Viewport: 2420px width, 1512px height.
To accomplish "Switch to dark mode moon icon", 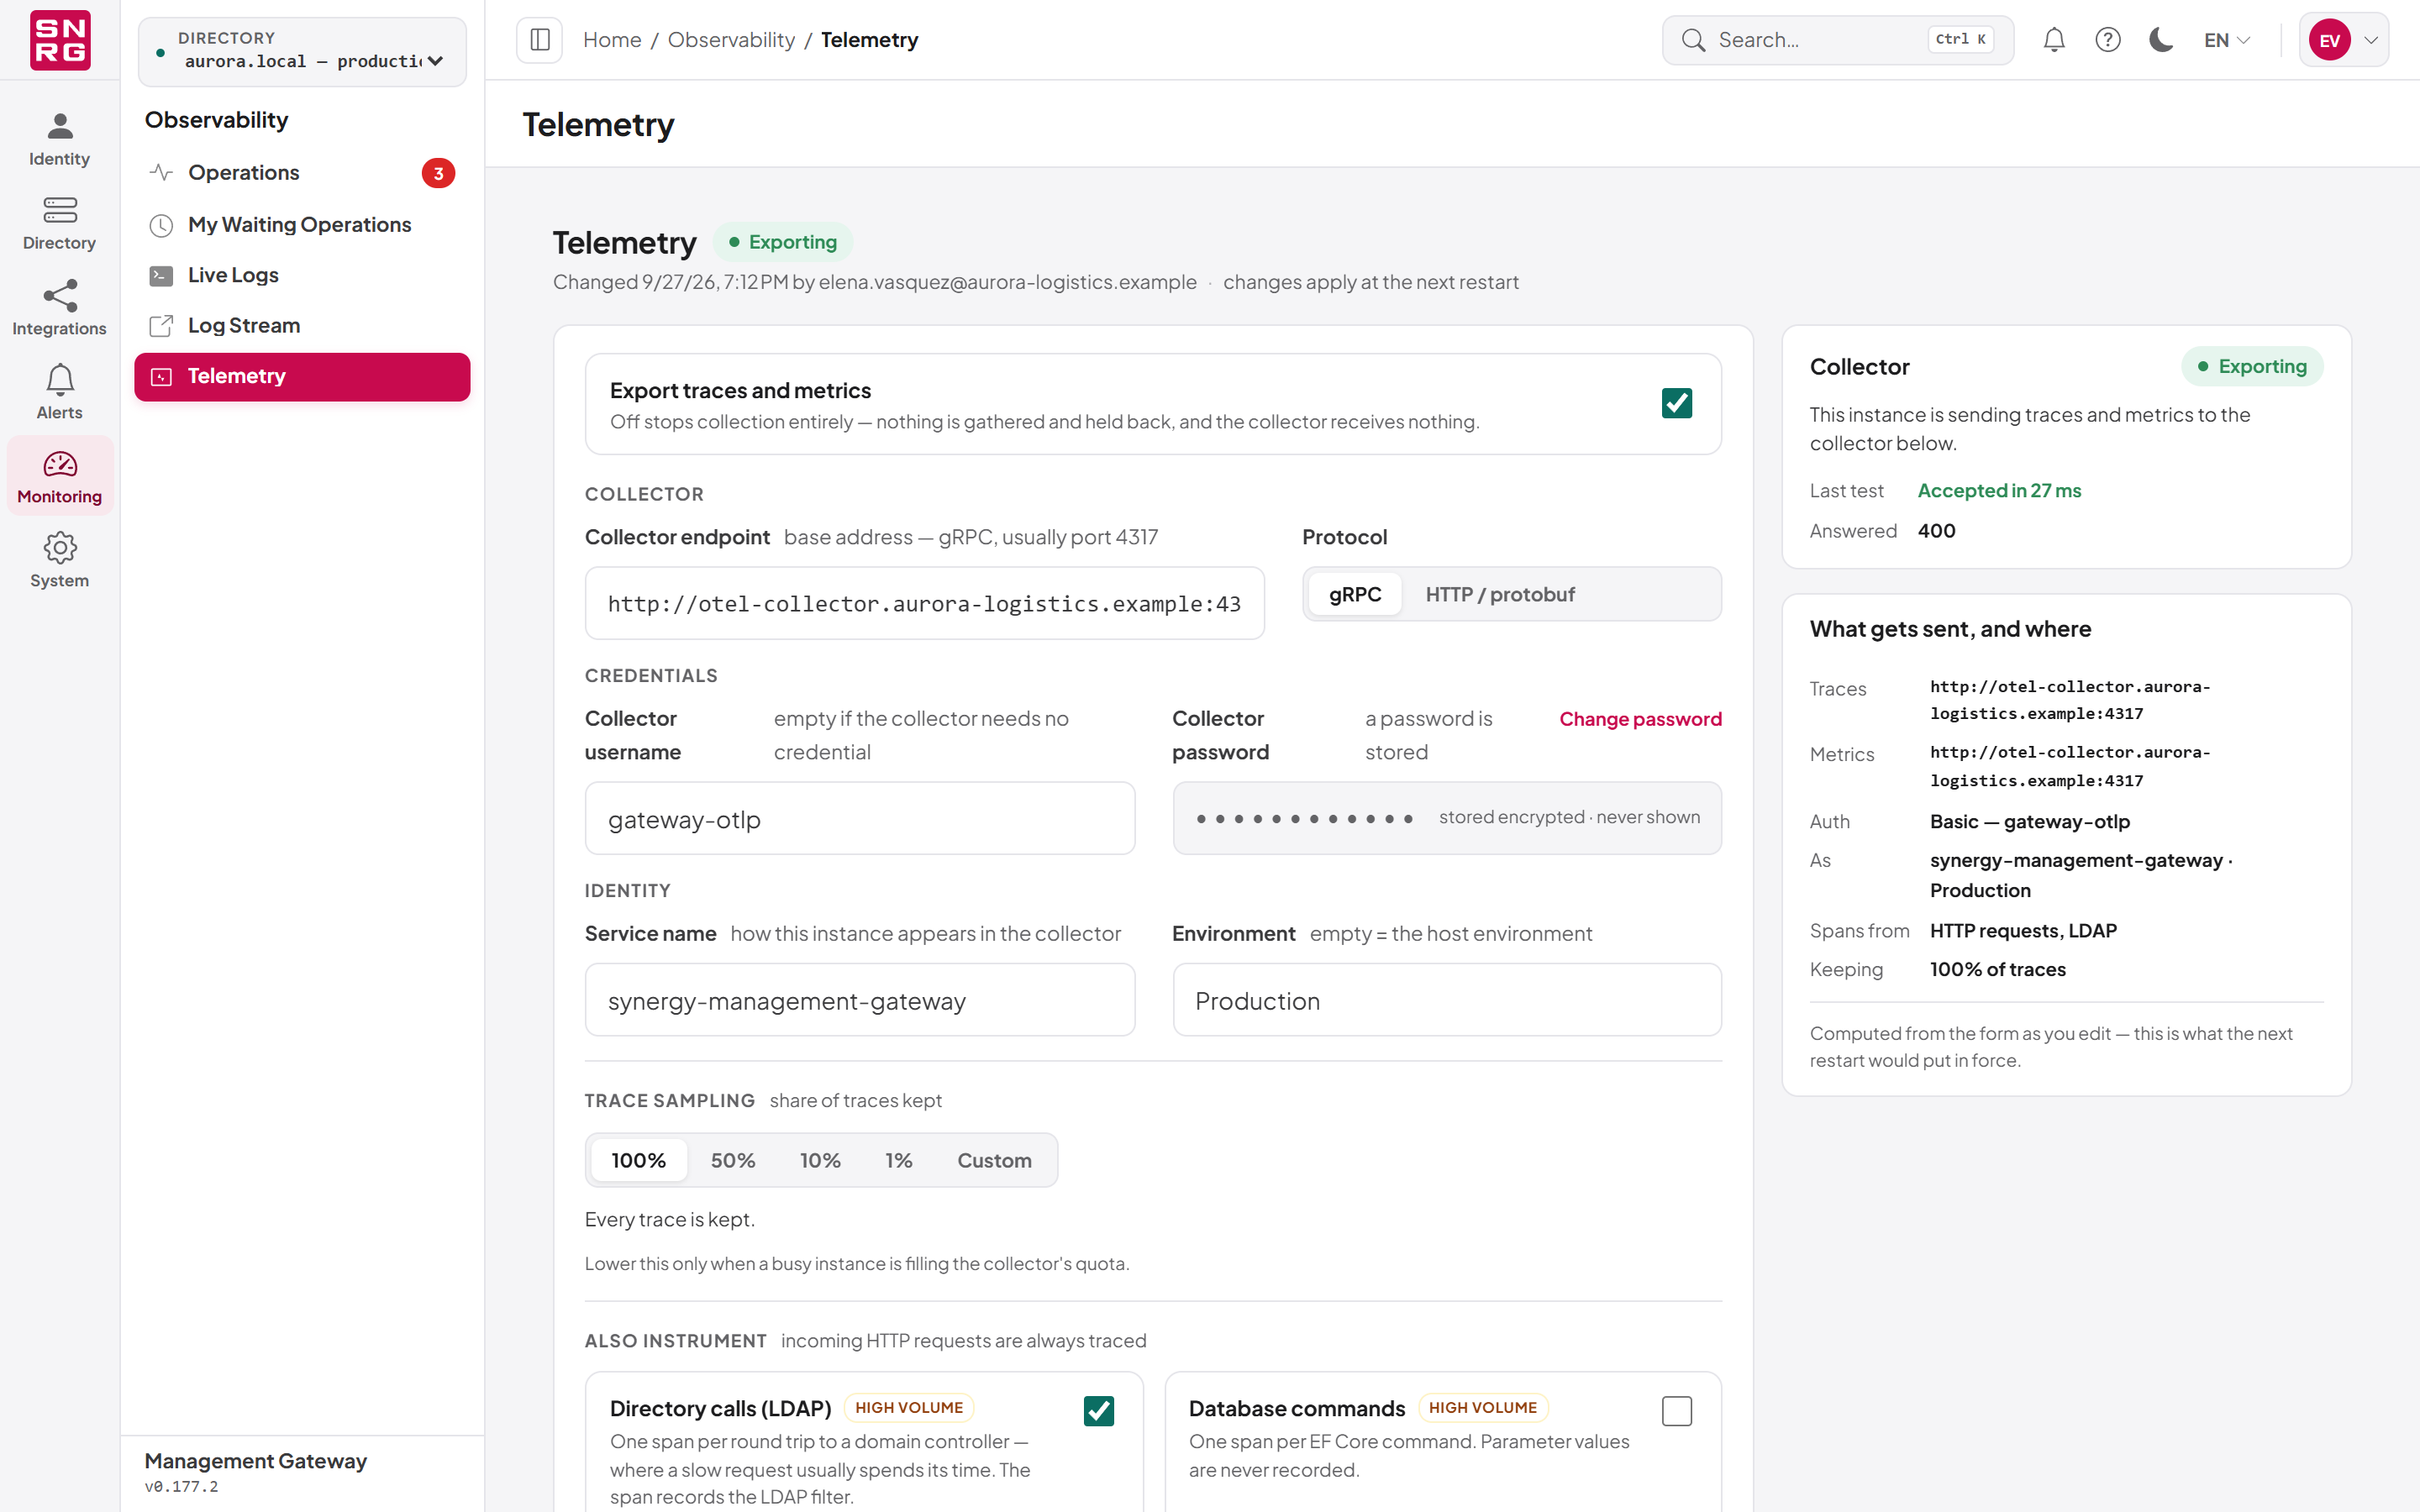I will click(x=2161, y=40).
